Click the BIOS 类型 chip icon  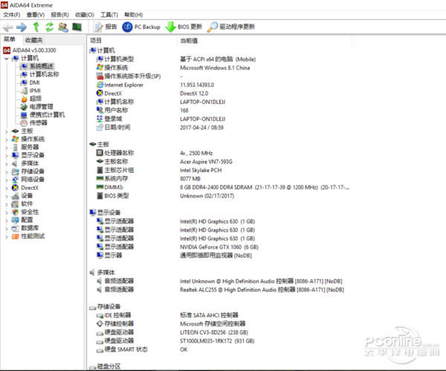coord(100,196)
